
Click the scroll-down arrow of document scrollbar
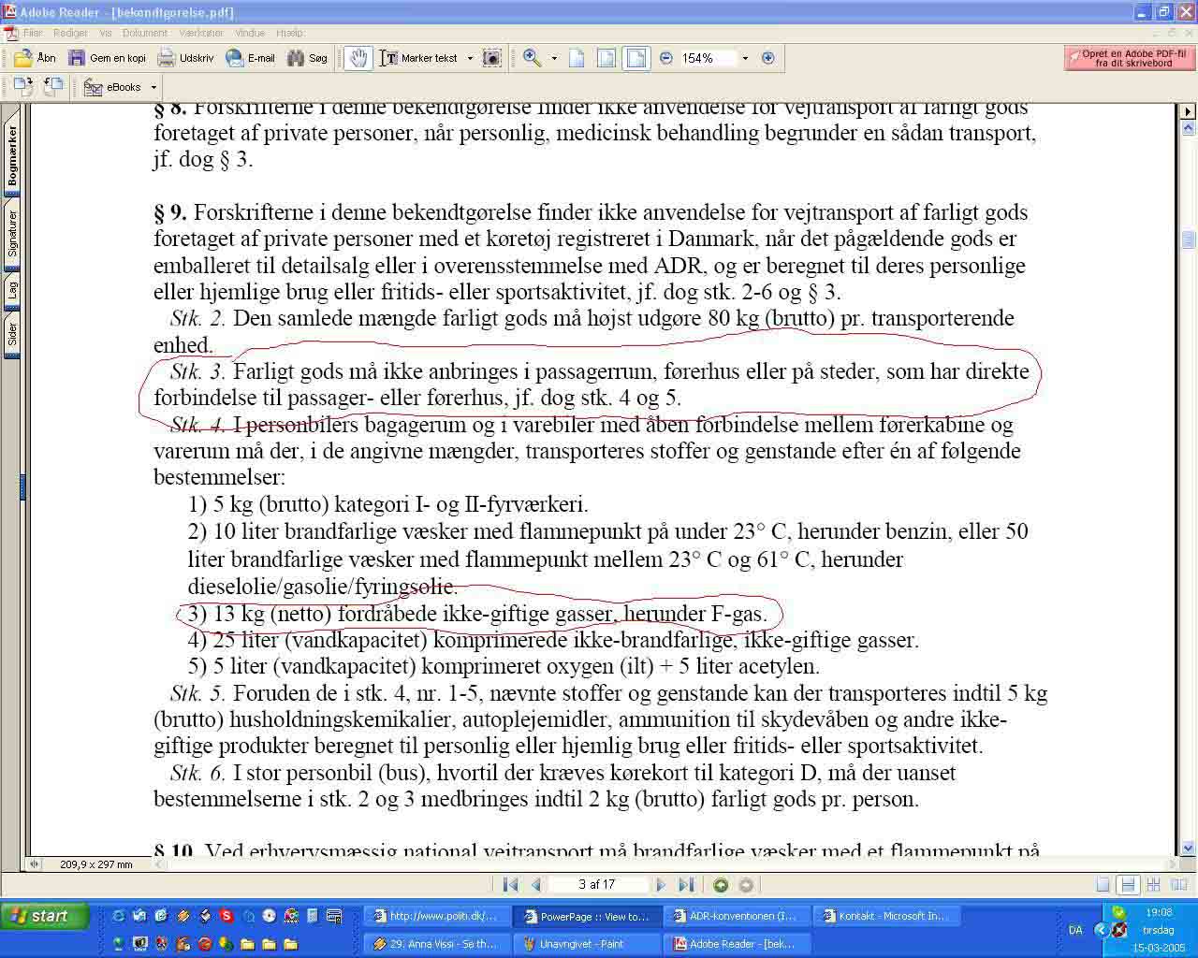(x=1189, y=849)
